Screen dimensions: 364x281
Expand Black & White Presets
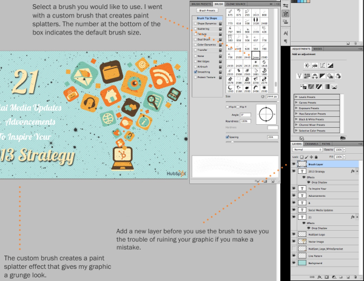297,119
